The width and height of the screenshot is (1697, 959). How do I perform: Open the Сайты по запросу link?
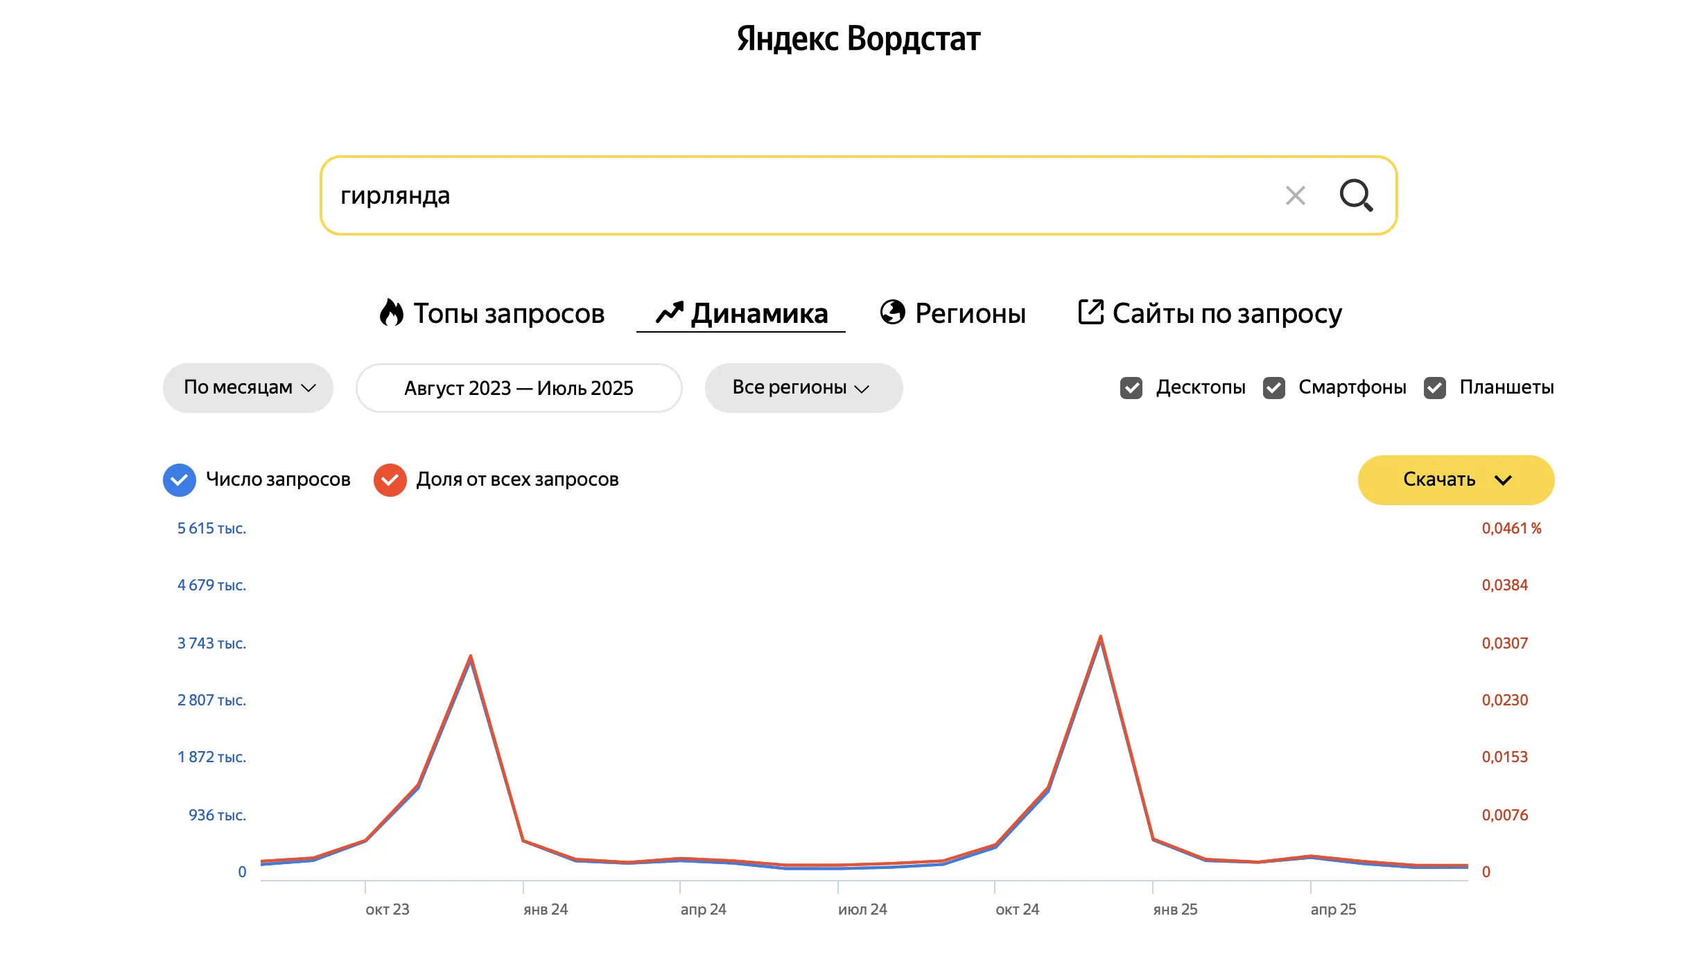[x=1227, y=314]
